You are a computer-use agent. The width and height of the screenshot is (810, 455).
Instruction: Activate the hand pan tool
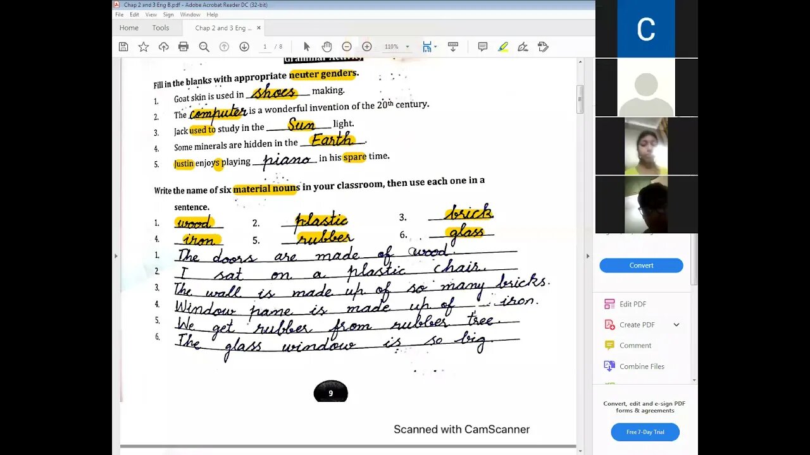327,47
